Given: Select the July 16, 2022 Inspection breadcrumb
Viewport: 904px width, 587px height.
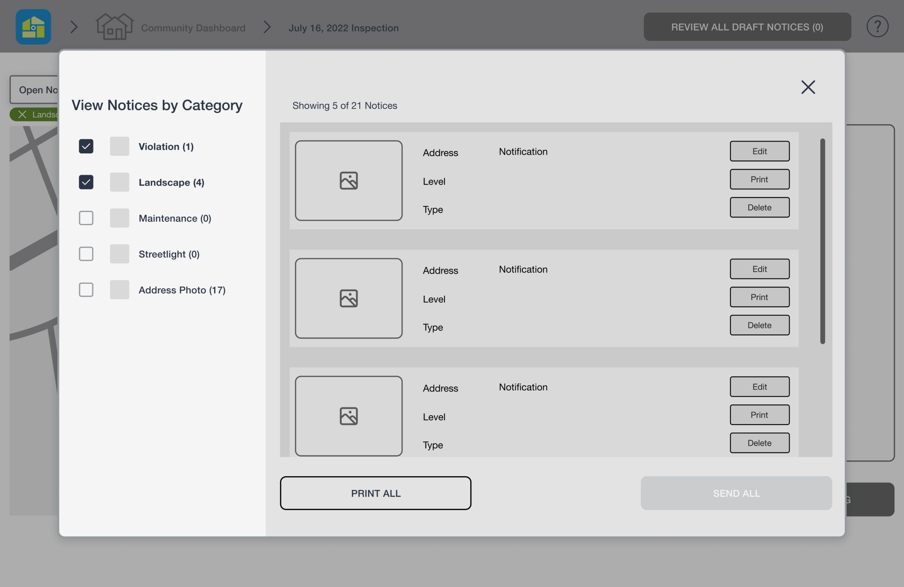Looking at the screenshot, I should pyautogui.click(x=343, y=26).
